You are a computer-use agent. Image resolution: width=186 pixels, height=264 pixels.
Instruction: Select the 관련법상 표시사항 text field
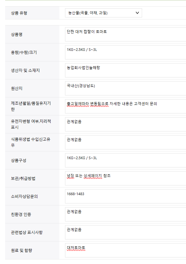tap(126, 232)
